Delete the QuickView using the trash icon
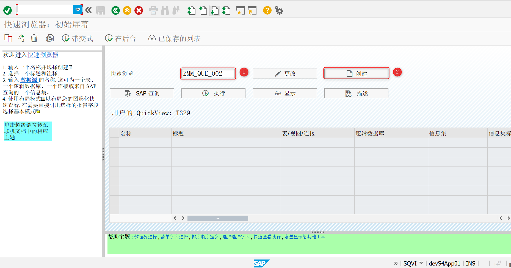The height and width of the screenshot is (268, 511). coord(34,38)
